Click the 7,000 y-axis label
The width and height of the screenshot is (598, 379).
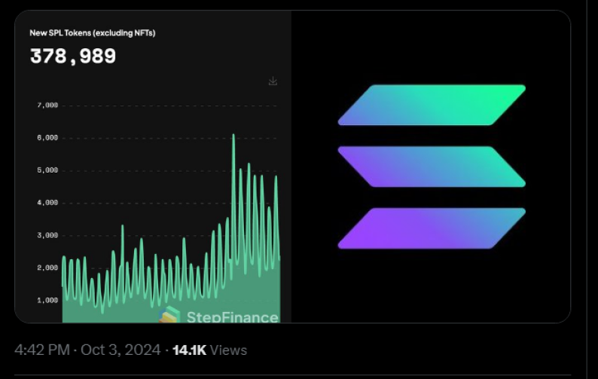click(x=47, y=105)
